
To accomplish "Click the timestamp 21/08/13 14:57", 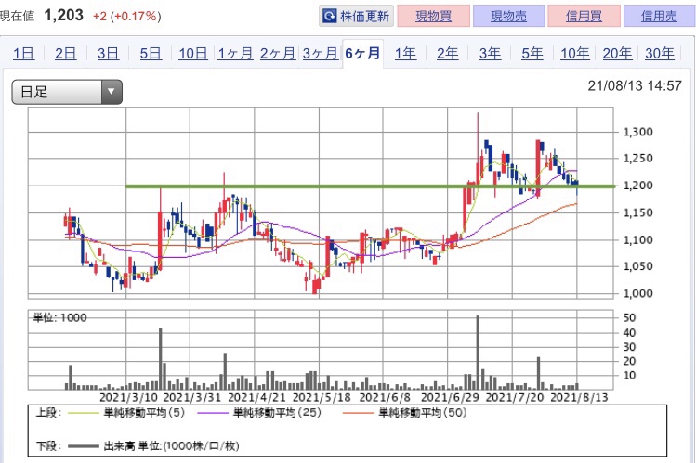I will point(635,85).
